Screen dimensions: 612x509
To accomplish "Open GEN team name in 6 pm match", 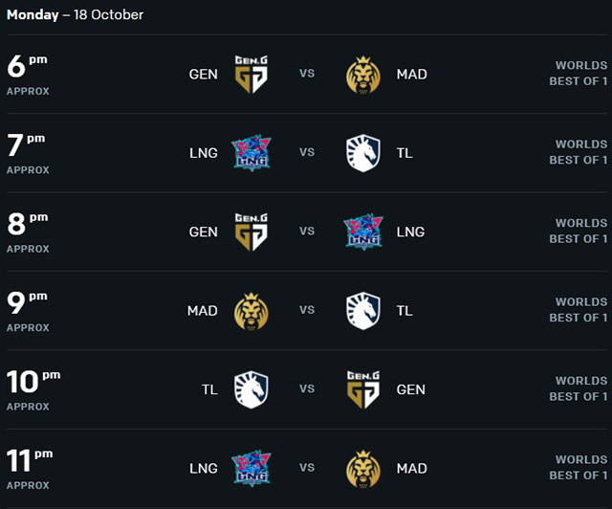I will tap(204, 75).
